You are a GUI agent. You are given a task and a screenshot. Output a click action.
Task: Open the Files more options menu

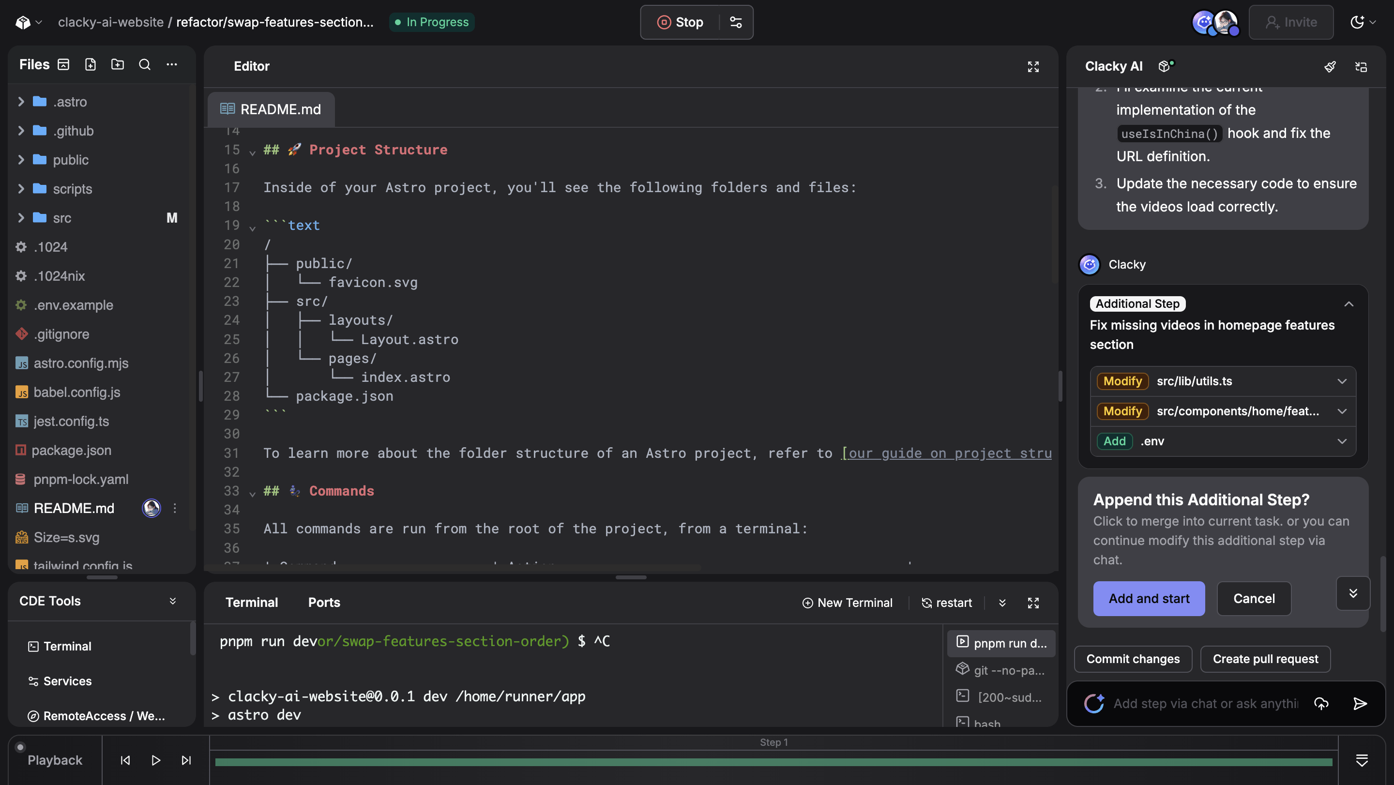171,64
